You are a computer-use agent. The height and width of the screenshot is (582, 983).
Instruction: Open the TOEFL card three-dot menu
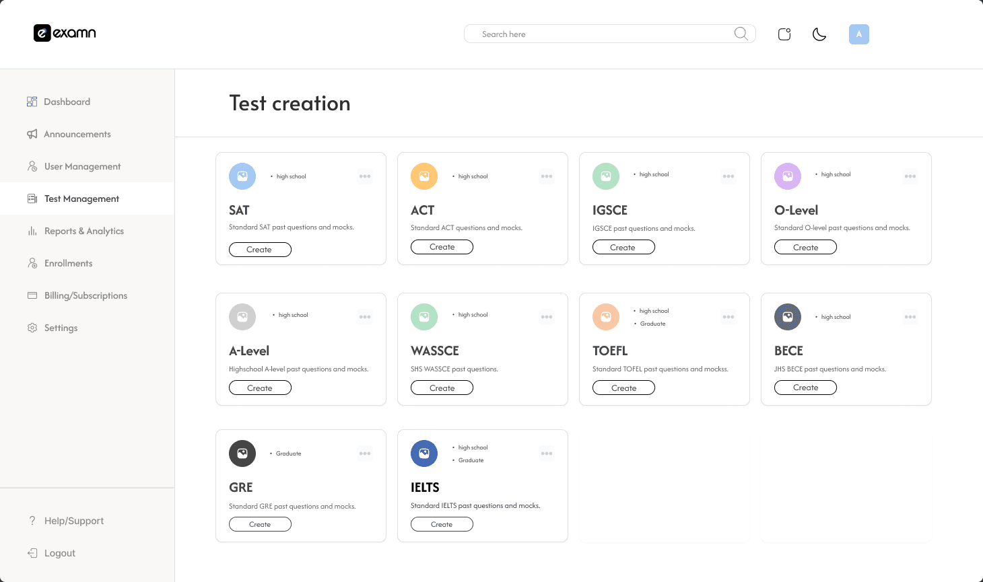coord(728,316)
